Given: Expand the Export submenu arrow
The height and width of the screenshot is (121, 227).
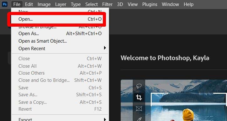Looking at the screenshot, I should coord(105,119).
